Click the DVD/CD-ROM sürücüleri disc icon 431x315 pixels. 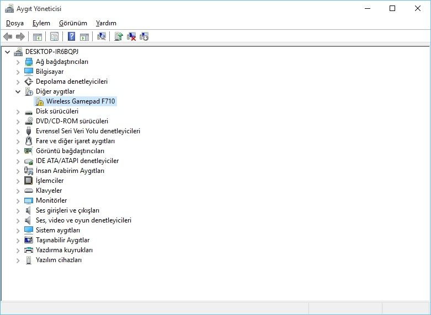pyautogui.click(x=29, y=121)
